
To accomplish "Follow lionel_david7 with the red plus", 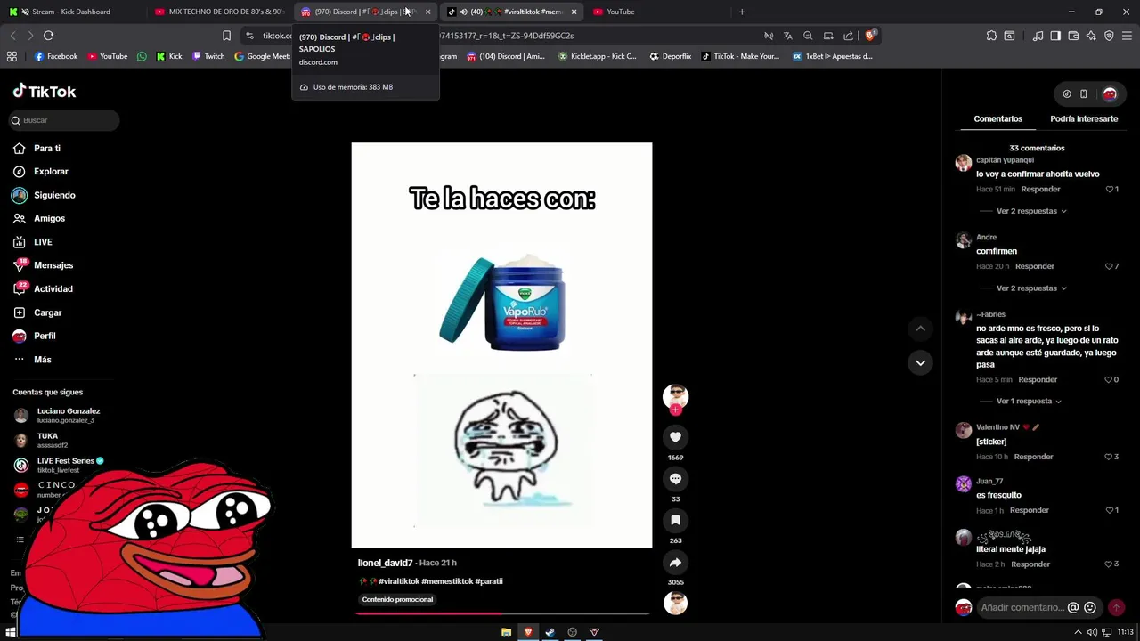I will click(675, 410).
